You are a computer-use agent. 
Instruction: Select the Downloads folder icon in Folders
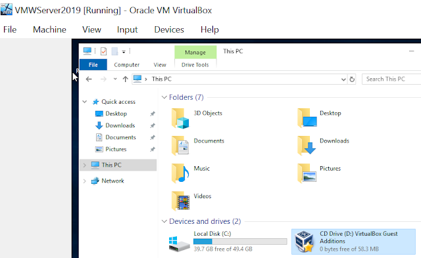tap(307, 145)
